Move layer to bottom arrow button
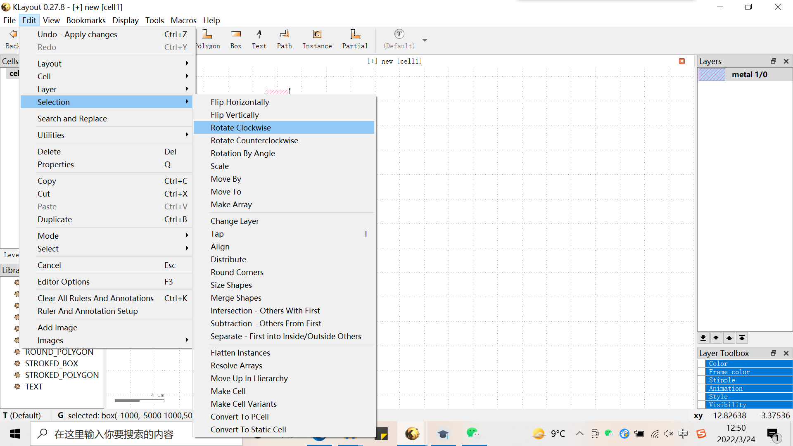The image size is (793, 446). click(703, 338)
